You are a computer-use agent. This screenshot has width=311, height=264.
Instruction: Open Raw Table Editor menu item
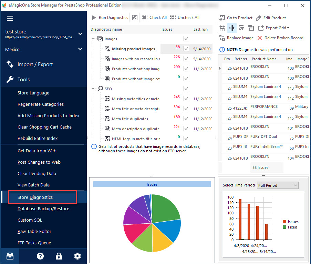pos(34,232)
